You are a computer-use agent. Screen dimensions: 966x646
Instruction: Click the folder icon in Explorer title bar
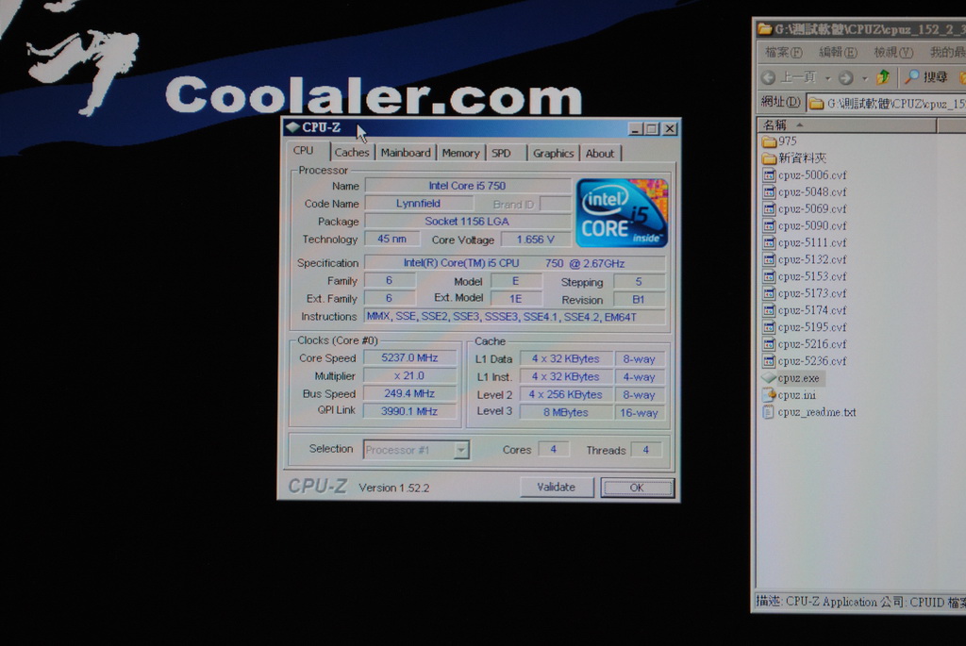point(765,29)
